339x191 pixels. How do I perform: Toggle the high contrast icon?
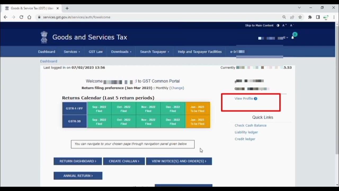pos(278,25)
